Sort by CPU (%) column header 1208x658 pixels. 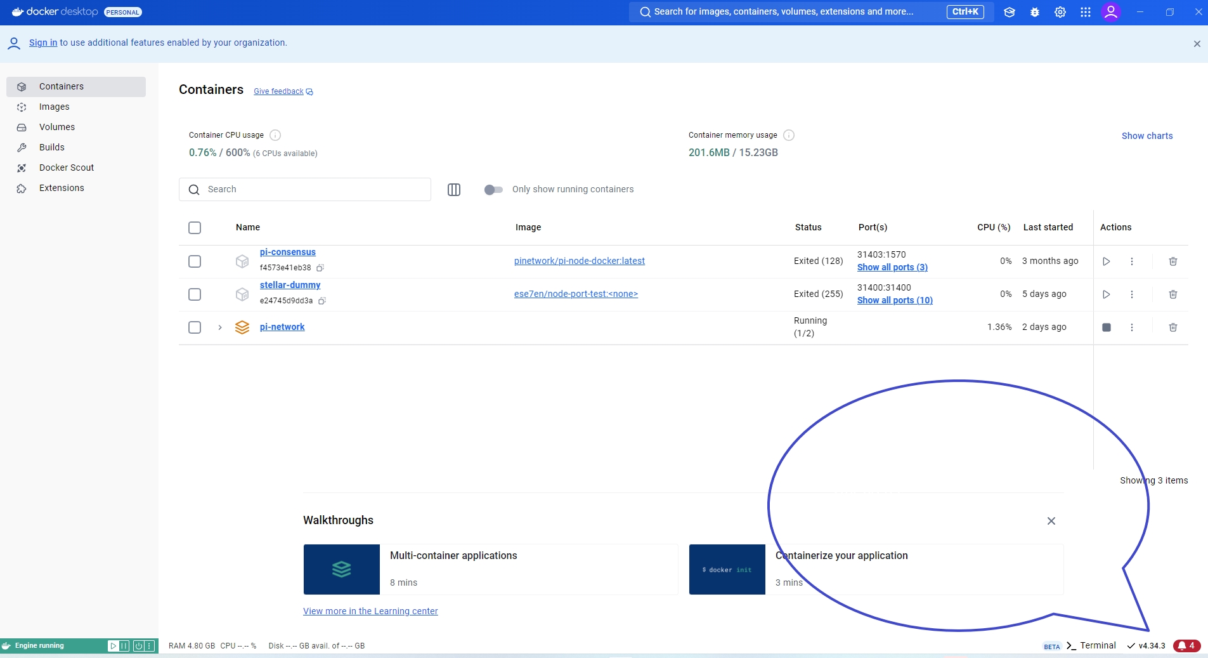coord(994,228)
